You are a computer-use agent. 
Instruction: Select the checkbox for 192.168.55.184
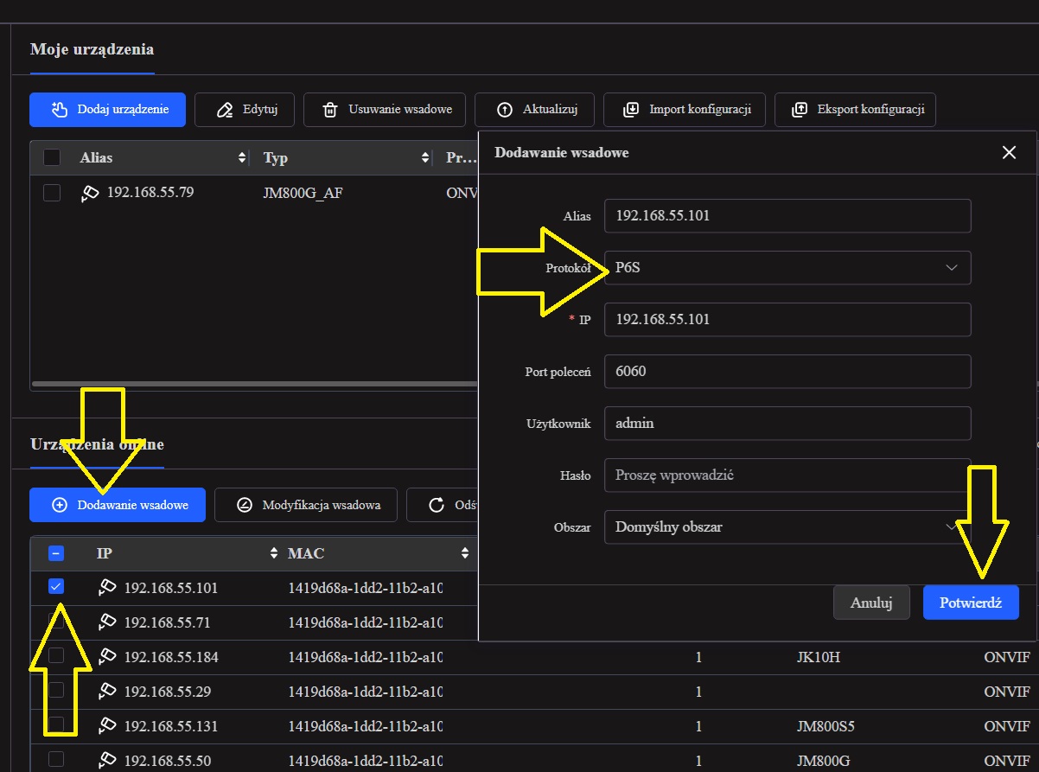click(56, 656)
